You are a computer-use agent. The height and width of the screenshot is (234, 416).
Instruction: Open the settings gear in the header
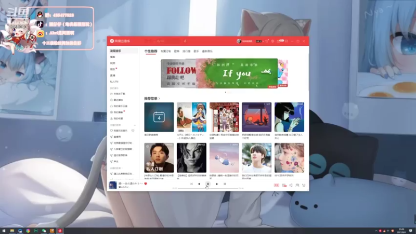pyautogui.click(x=272, y=41)
